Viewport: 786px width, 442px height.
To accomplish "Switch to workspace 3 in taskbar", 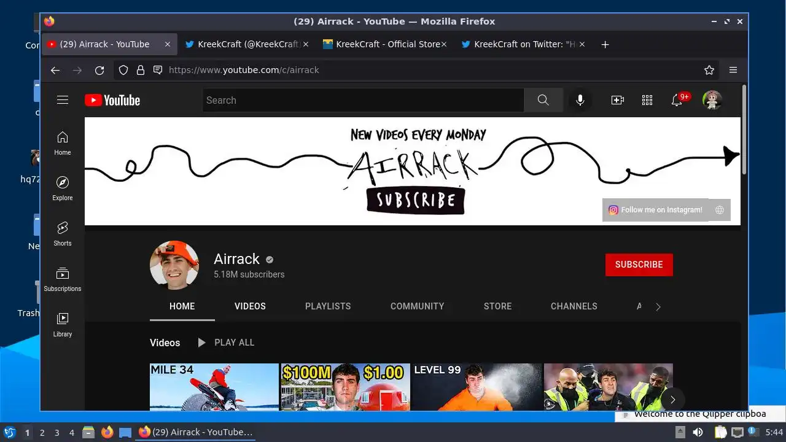I will (x=57, y=433).
